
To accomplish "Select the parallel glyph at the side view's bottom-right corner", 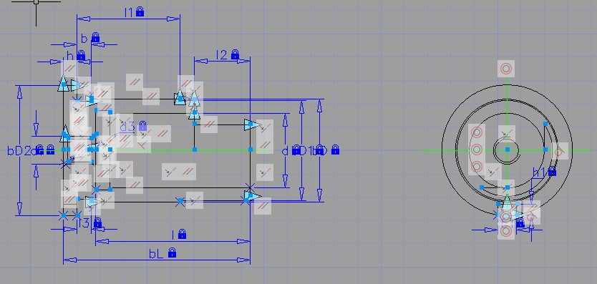I will [263, 206].
